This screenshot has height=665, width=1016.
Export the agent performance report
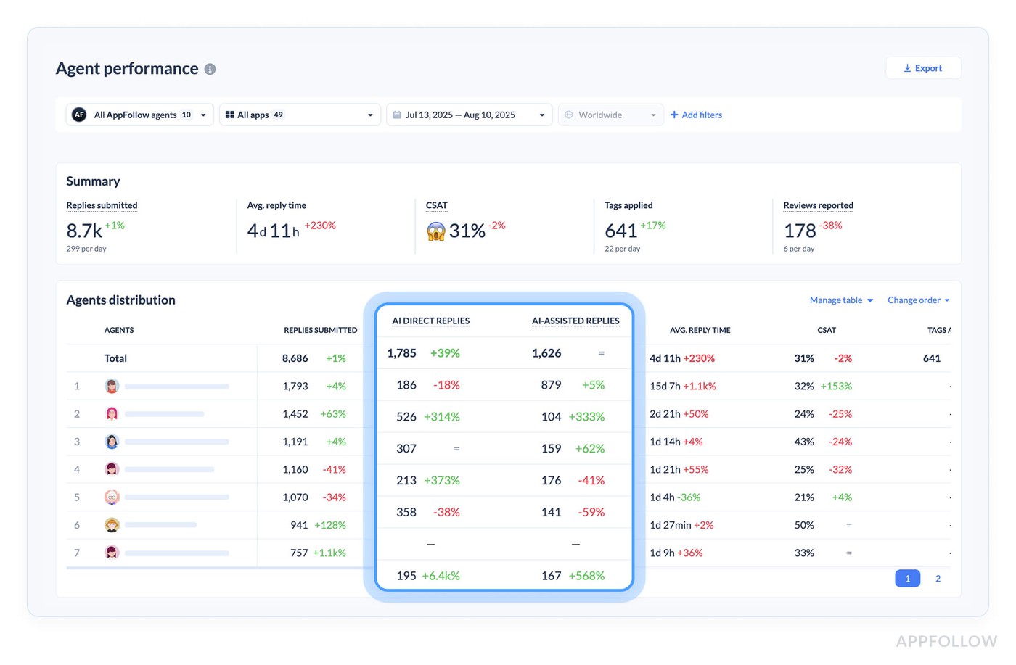[923, 68]
